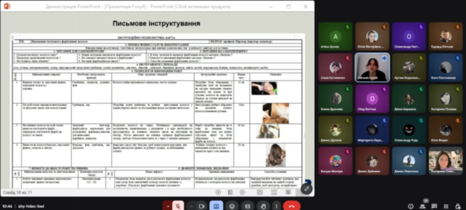Open the activities grid icon

tap(445, 206)
